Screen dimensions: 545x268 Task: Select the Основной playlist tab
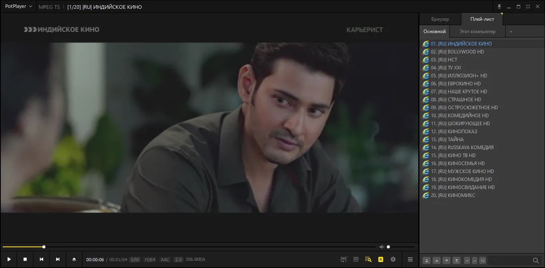pyautogui.click(x=435, y=32)
